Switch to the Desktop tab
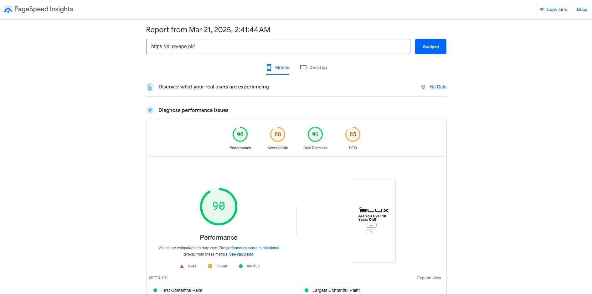Screen dimensions: 592x294 click(x=313, y=67)
